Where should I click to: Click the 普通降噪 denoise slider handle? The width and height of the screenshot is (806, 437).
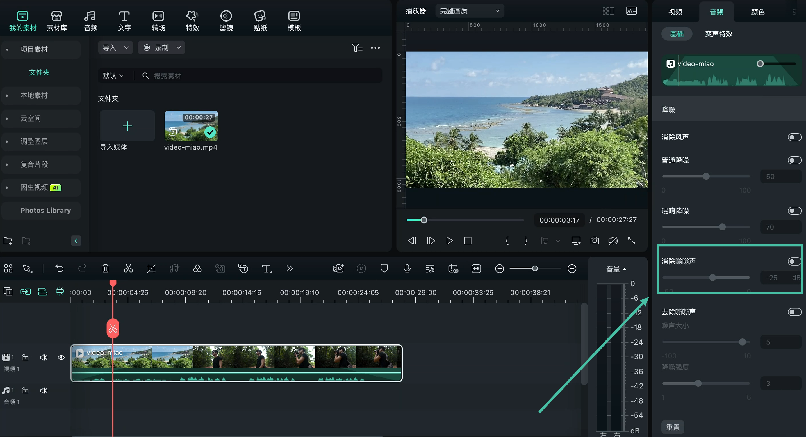coord(706,176)
